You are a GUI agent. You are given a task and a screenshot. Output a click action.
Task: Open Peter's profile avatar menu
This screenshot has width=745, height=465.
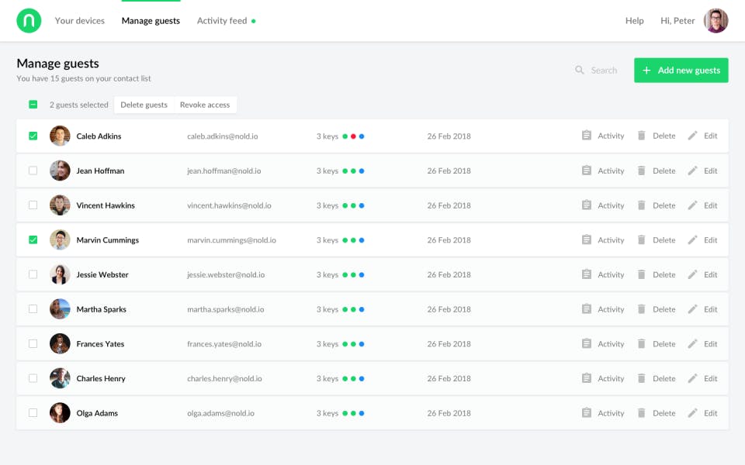(x=716, y=21)
